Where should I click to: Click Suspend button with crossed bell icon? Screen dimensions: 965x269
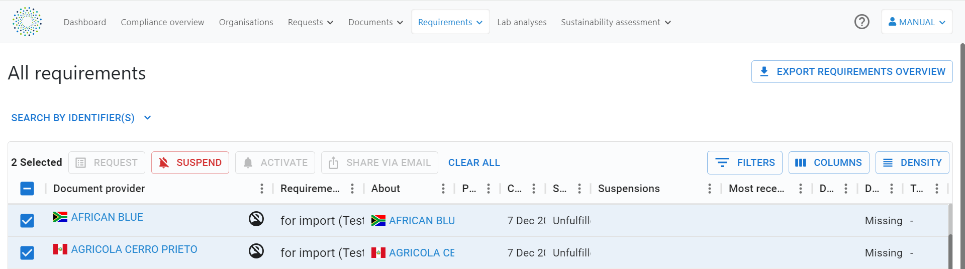click(190, 162)
